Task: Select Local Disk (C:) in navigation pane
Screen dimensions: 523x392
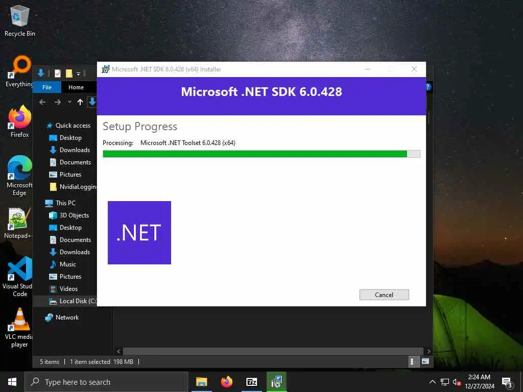Action: (73, 301)
